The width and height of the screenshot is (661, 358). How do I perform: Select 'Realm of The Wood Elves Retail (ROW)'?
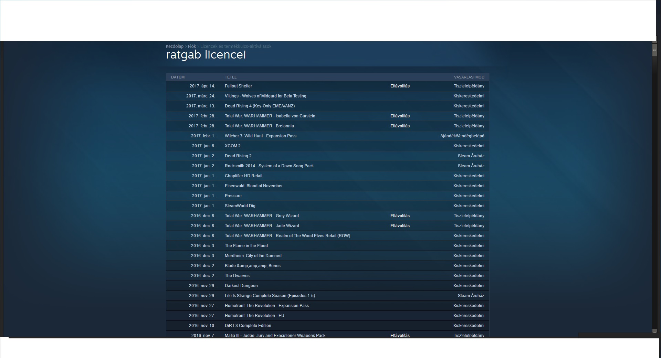click(x=313, y=236)
